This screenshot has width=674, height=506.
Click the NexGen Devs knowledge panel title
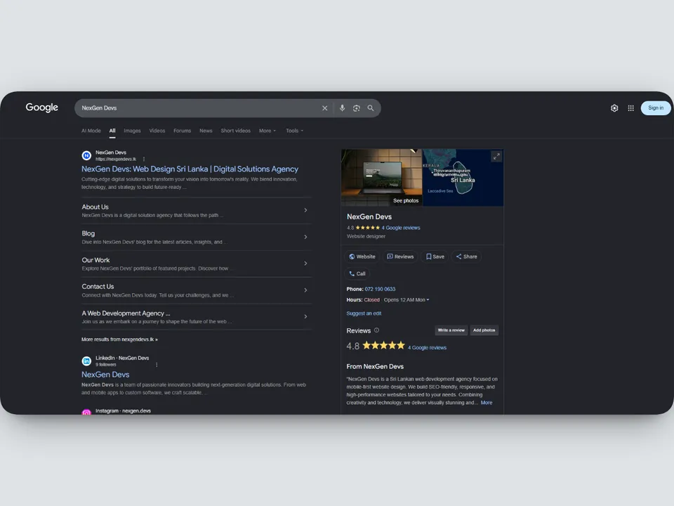point(369,217)
